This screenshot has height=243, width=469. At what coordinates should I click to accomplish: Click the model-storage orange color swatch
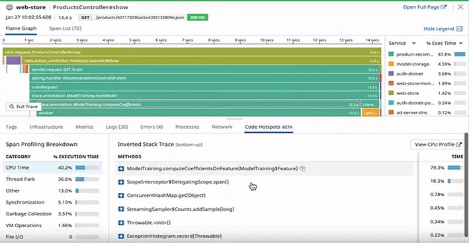coord(391,64)
